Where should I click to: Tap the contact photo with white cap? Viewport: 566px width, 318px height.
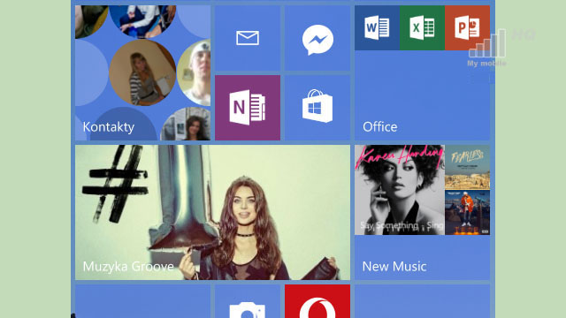195,72
